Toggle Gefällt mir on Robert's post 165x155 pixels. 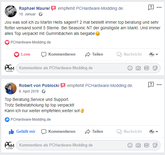(22, 132)
